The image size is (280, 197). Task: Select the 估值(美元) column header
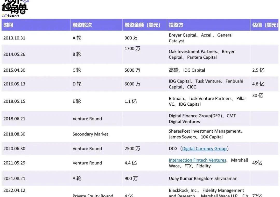tap(265, 25)
